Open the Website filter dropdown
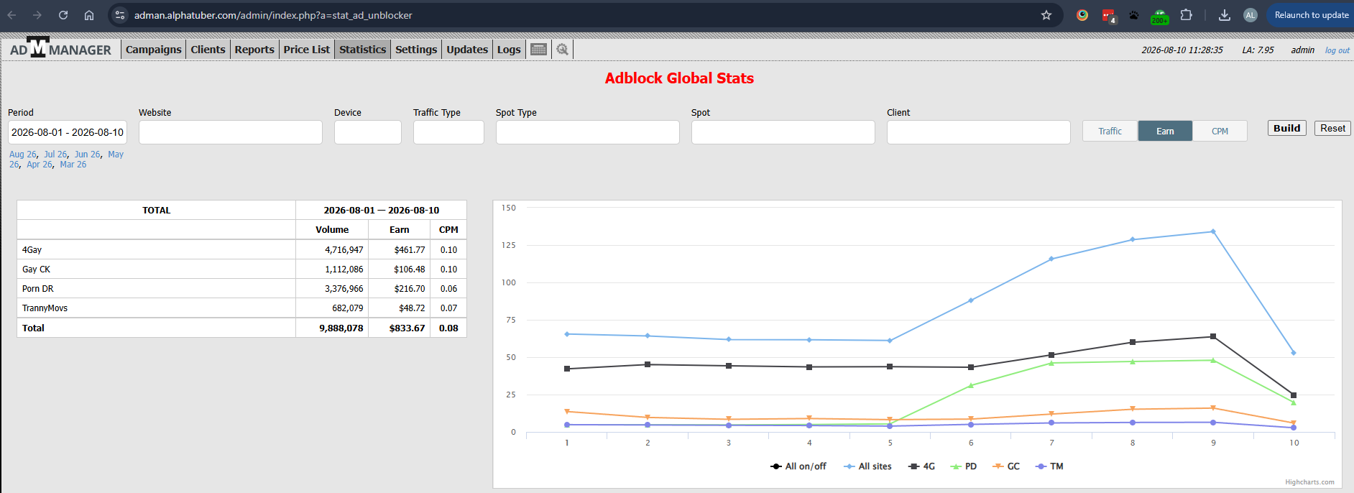 pyautogui.click(x=231, y=132)
